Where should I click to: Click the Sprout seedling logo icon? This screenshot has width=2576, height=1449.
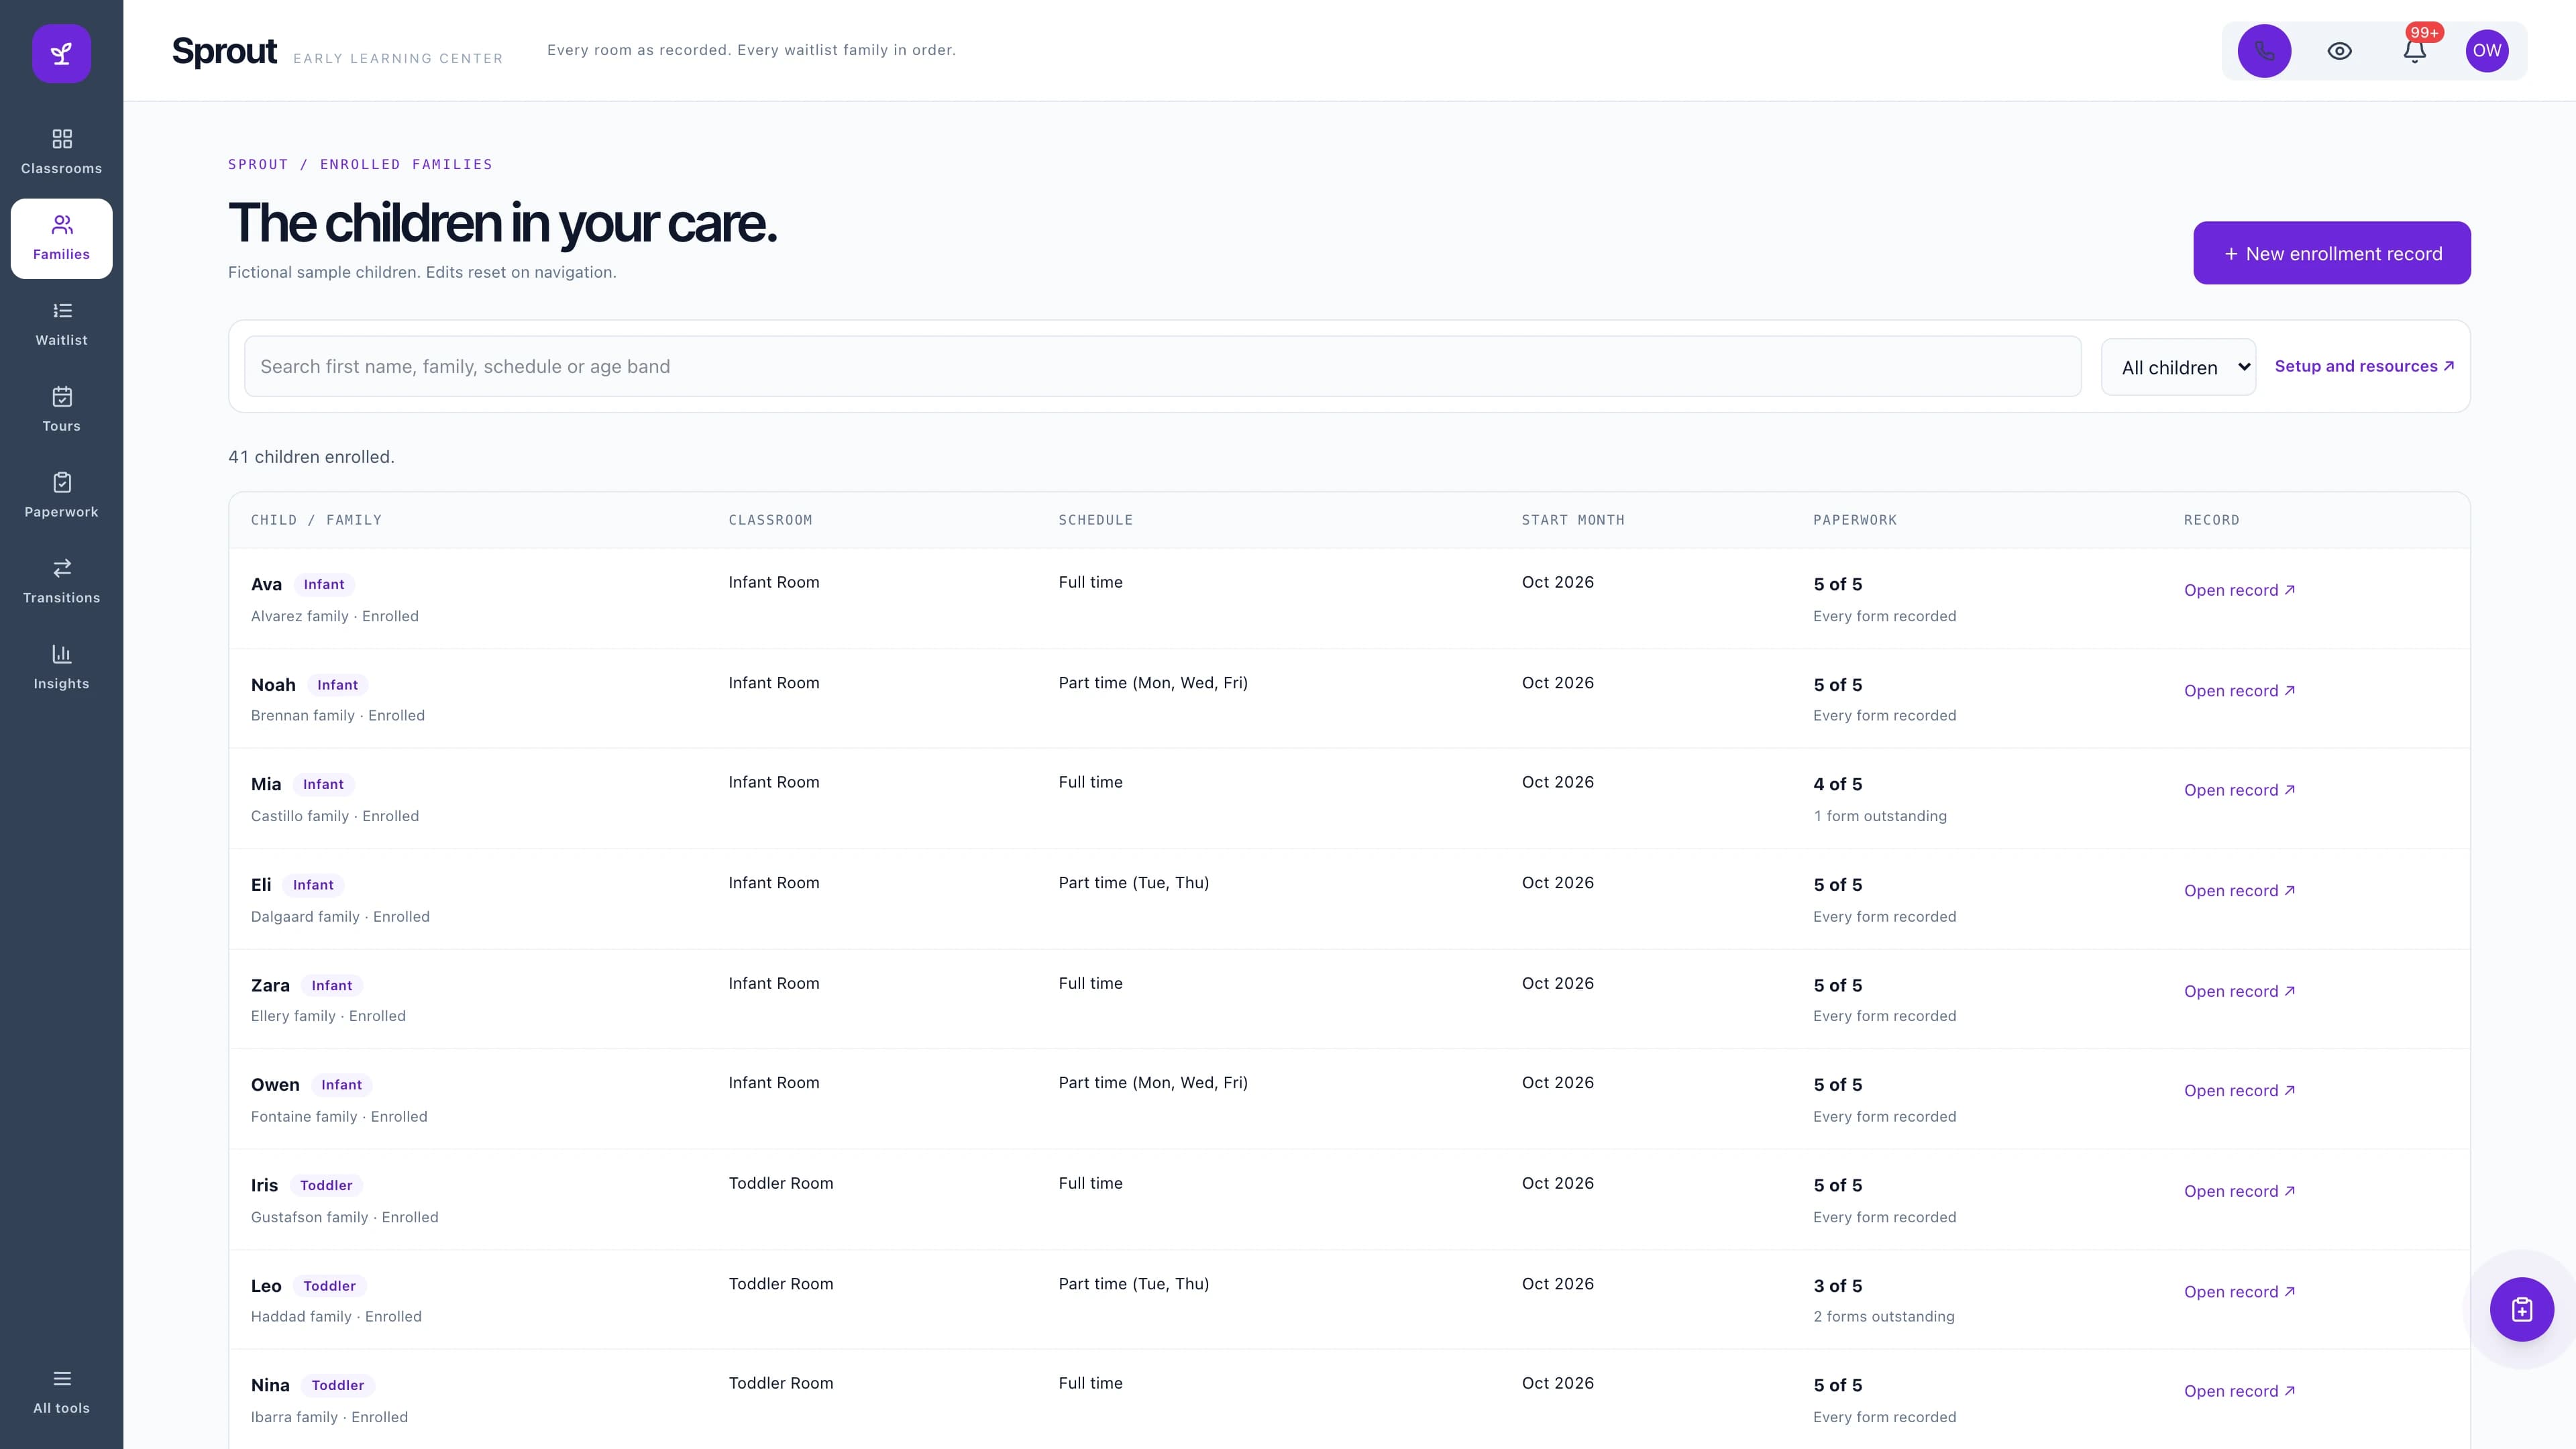tap(61, 53)
